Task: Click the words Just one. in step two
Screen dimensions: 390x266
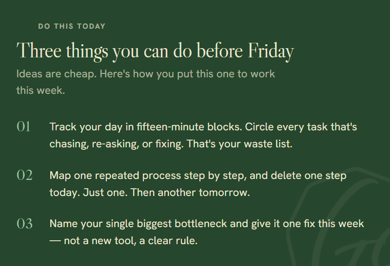Action: 105,192
